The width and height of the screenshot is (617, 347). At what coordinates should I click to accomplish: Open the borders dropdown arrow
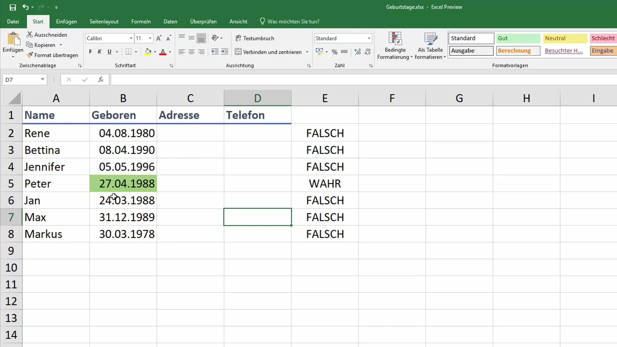(136, 52)
